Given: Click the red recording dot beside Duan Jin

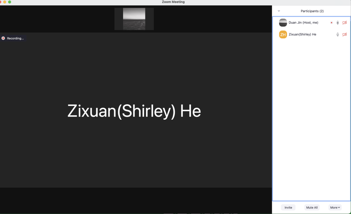Looking at the screenshot, I should tap(331, 23).
